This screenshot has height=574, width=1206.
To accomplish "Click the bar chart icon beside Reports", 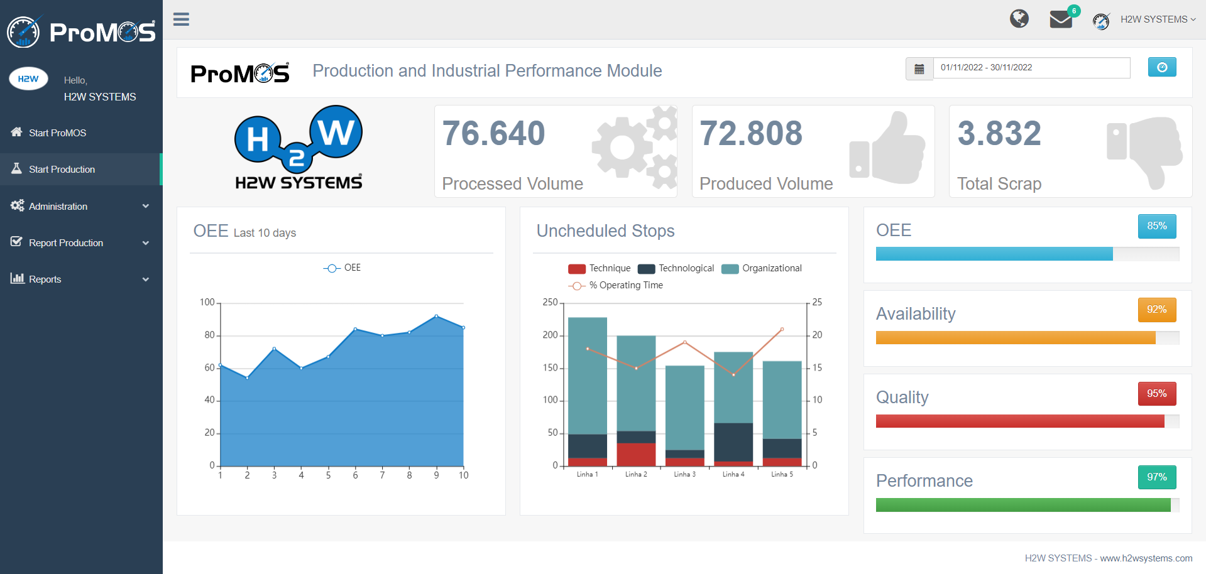I will pyautogui.click(x=17, y=278).
